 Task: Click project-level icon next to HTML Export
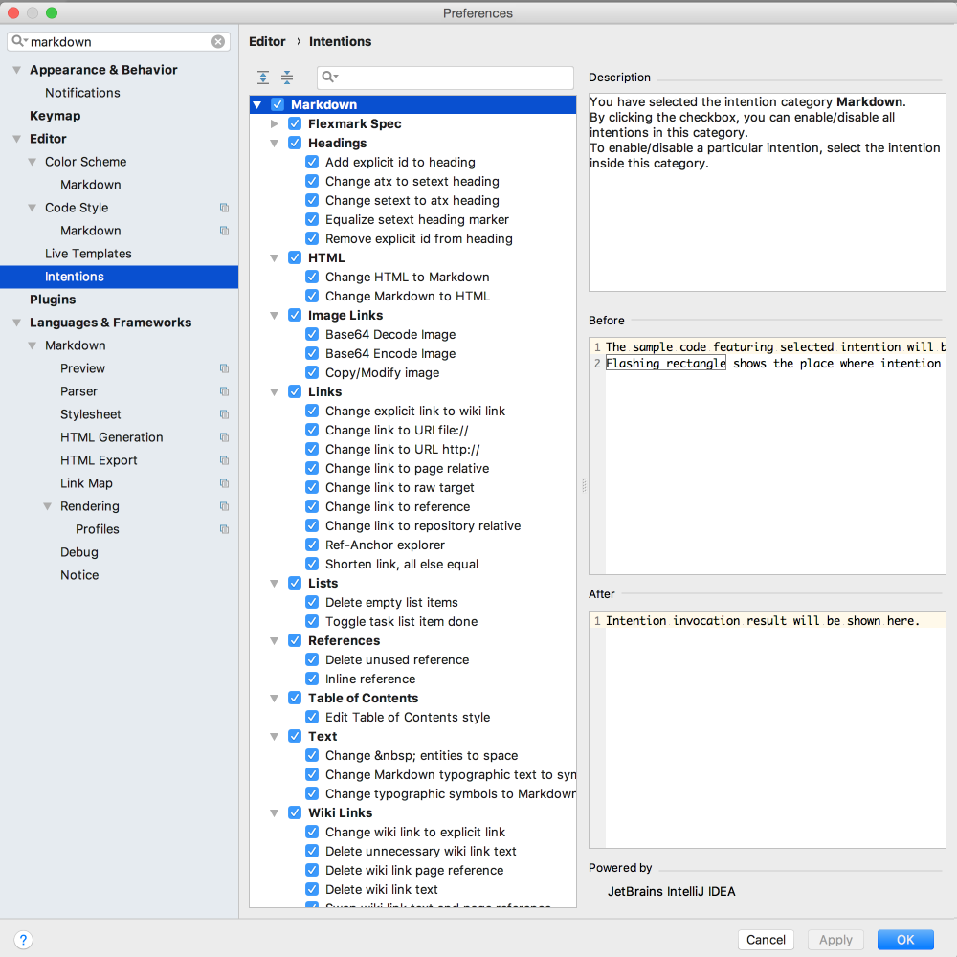pos(225,460)
